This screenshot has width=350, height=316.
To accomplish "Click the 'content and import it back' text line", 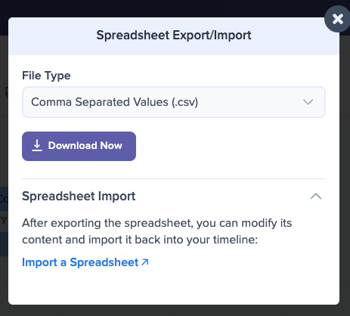I will (140, 240).
